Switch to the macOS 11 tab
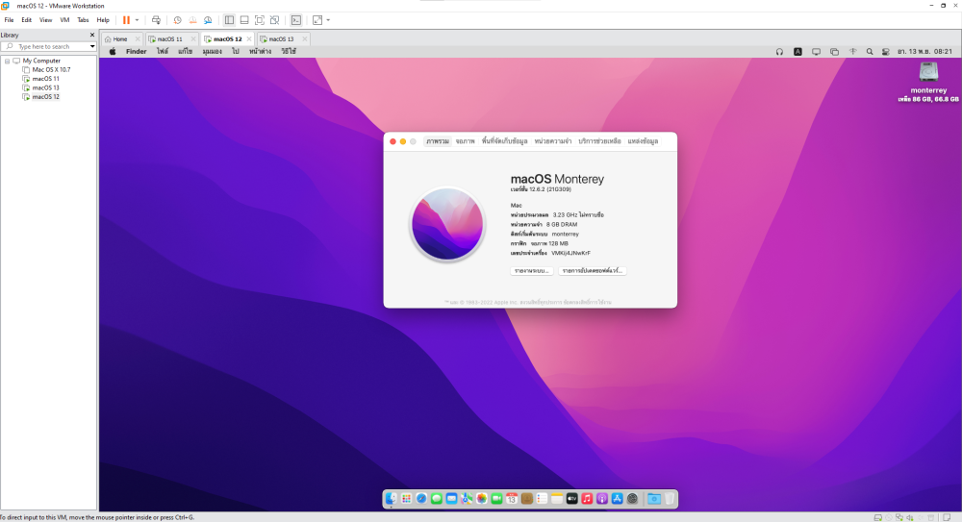962x522 pixels. coord(169,39)
